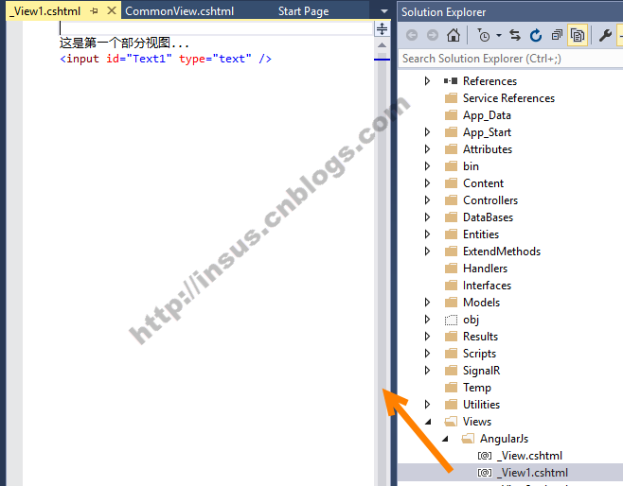Expand the Scripts folder
Screen dimensions: 623x486
(427, 353)
